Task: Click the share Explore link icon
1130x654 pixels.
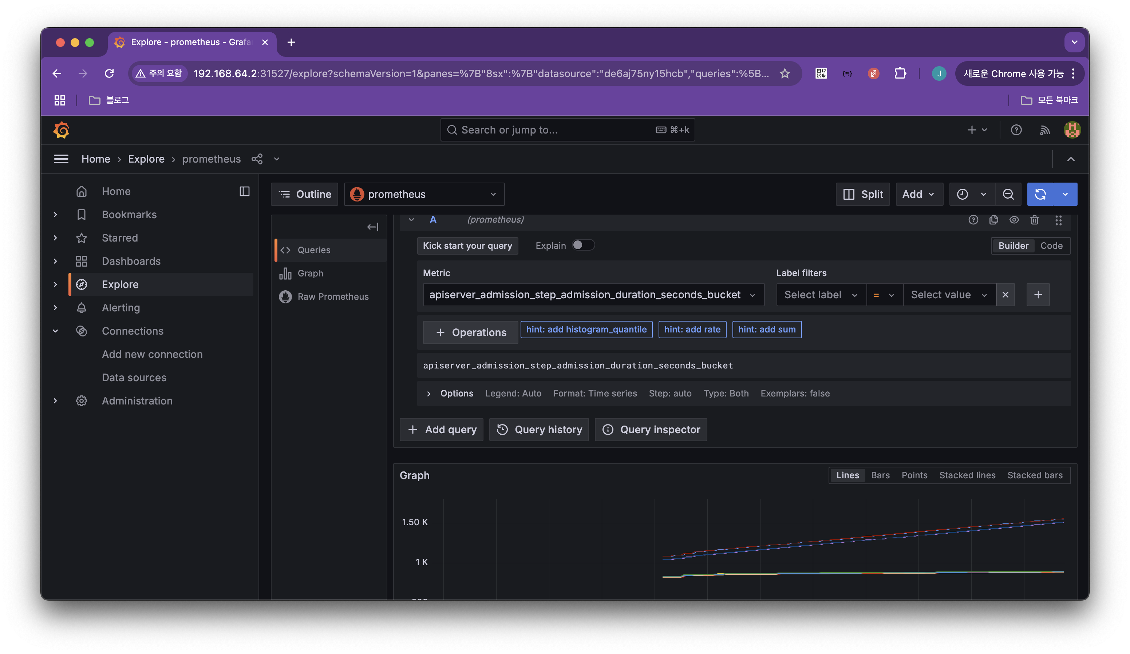Action: click(257, 159)
